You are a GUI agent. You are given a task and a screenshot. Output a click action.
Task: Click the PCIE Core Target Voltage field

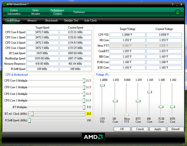[127, 62]
